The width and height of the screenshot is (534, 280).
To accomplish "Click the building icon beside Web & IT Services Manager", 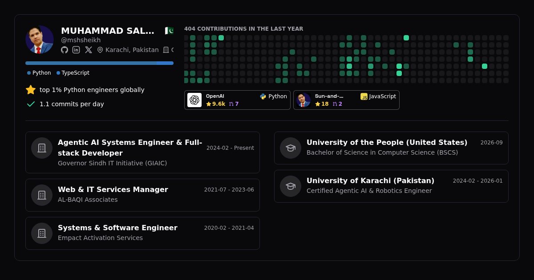I will coord(42,195).
